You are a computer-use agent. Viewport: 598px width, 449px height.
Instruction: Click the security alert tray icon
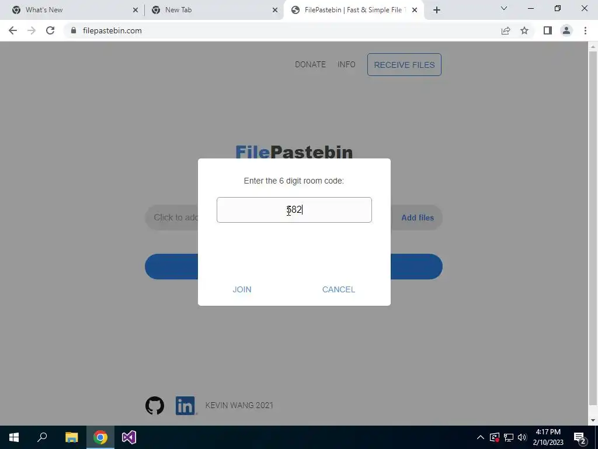coord(495,437)
